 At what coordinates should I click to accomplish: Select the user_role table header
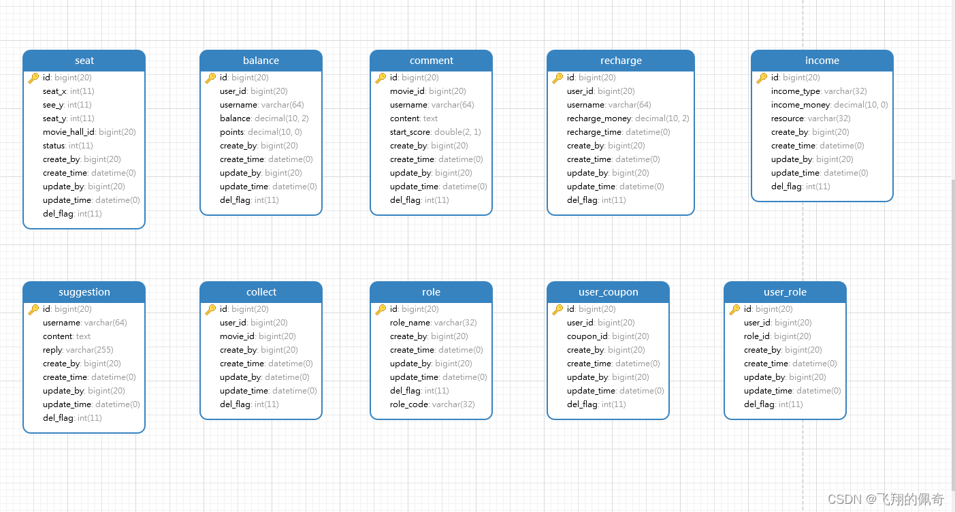[x=786, y=292]
